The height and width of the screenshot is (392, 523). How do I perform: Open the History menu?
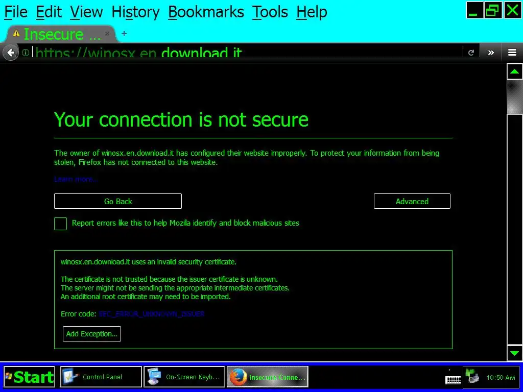(135, 12)
